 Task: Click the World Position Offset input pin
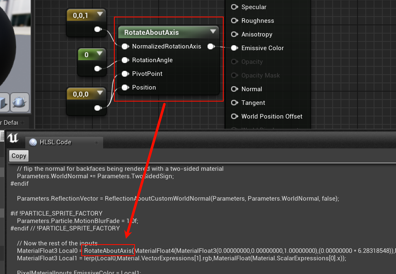coord(234,116)
